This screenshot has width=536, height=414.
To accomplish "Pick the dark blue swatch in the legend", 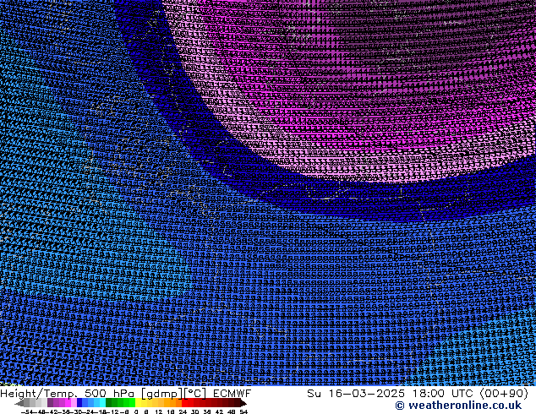I will click(80, 403).
